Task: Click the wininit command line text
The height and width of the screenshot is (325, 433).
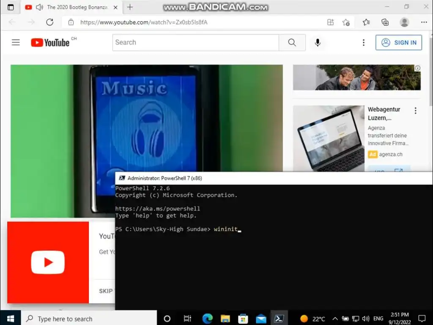Action: [226, 229]
